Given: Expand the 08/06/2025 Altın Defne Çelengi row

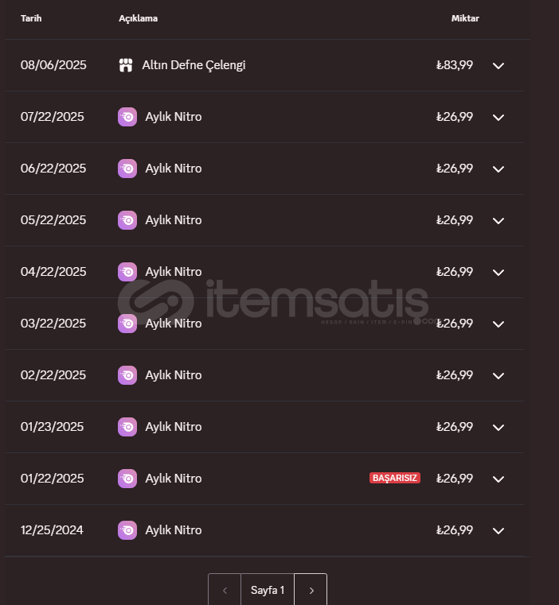Looking at the screenshot, I should [x=498, y=66].
